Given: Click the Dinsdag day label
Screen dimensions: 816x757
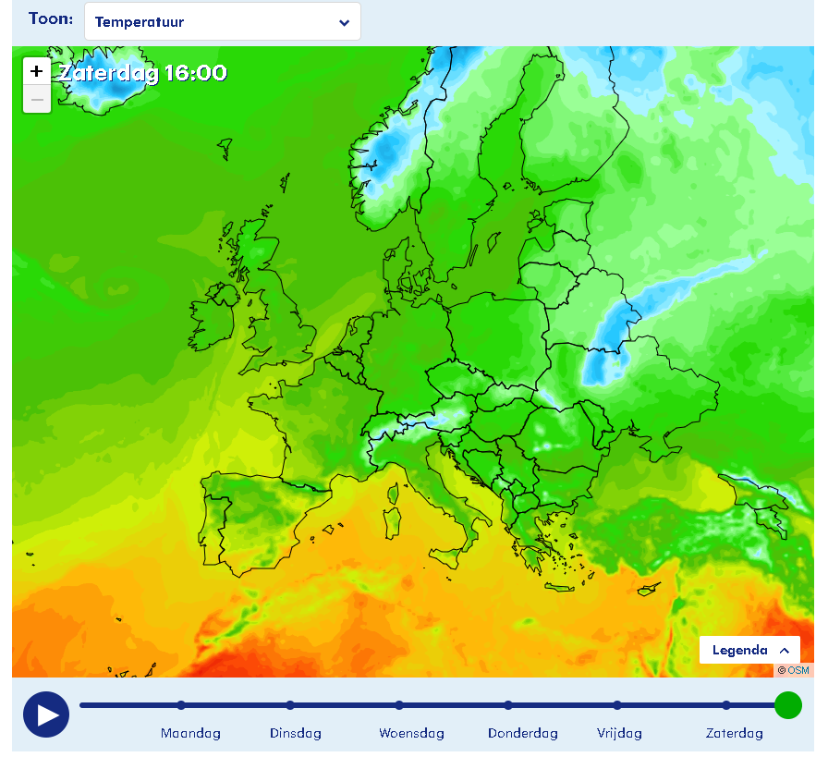Looking at the screenshot, I should 295,733.
